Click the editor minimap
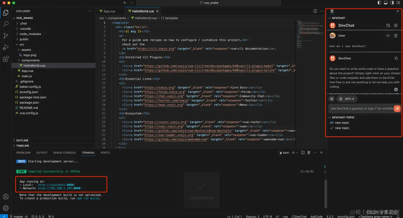The height and width of the screenshot is (218, 403). 309,35
